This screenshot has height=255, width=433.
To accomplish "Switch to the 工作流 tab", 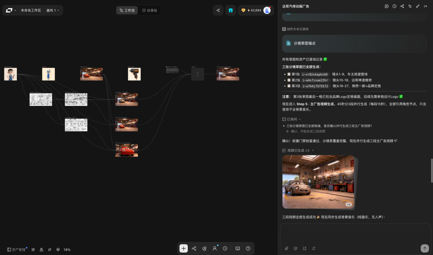I will tap(127, 10).
